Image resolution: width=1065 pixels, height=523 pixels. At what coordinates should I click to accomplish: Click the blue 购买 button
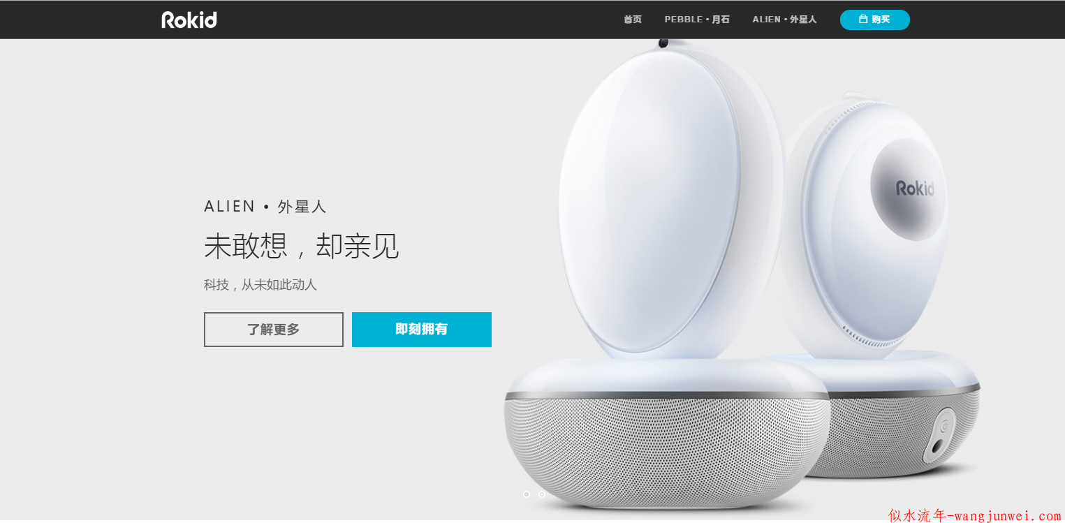coord(875,20)
